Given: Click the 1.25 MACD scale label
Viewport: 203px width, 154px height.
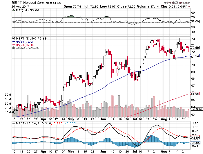Looking at the screenshot, I should click(x=195, y=123).
